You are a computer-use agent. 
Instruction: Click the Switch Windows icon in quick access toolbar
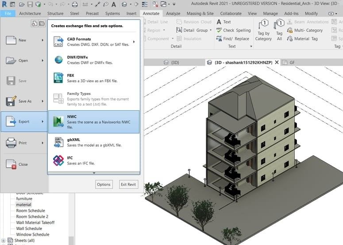163,4
